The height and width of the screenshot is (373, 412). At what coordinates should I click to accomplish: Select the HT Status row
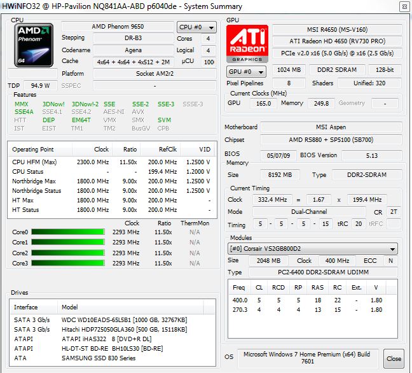click(111, 210)
